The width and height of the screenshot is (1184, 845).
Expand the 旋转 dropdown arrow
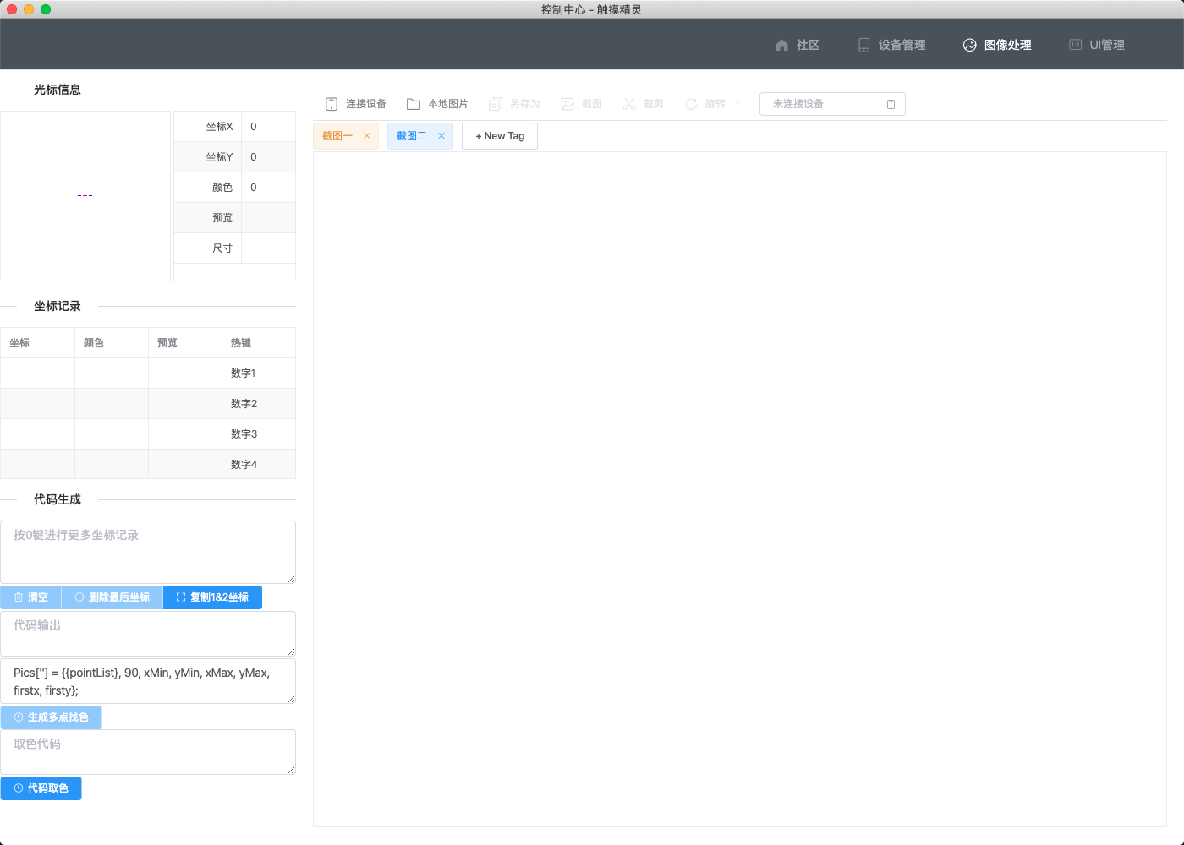pyautogui.click(x=737, y=103)
